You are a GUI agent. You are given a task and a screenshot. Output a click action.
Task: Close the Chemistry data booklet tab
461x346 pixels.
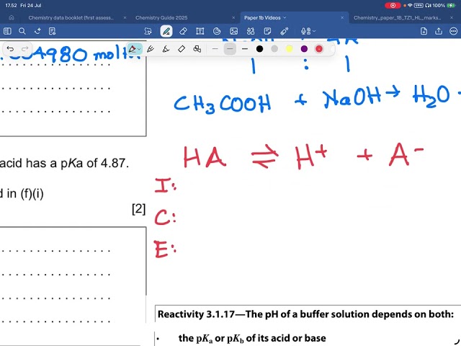[125, 17]
